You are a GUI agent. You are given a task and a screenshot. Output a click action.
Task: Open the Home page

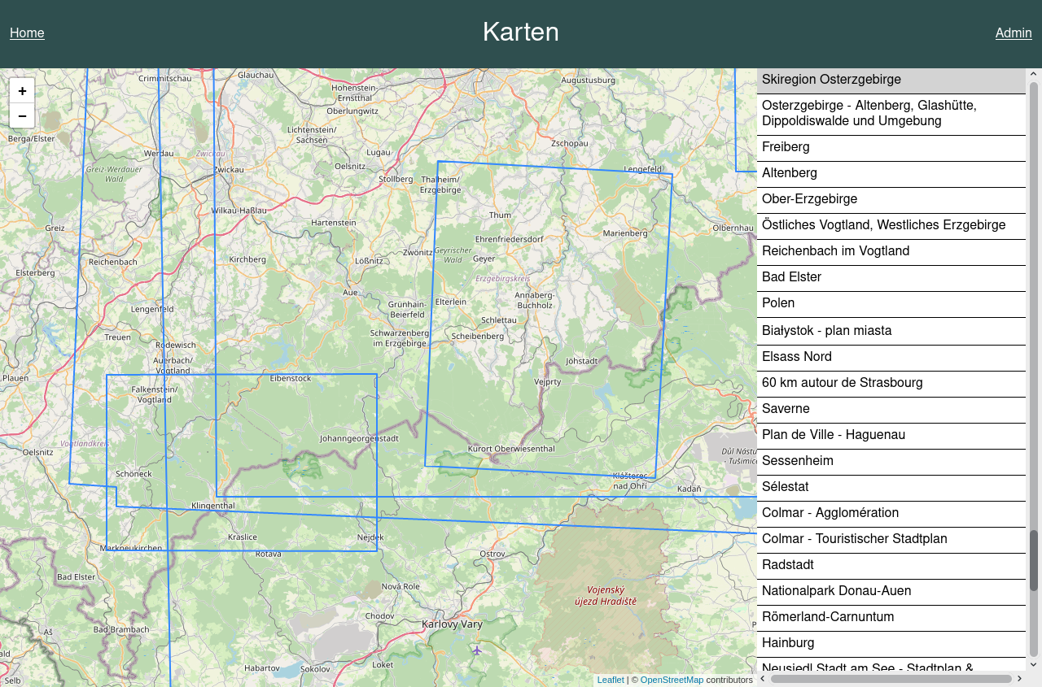[27, 33]
